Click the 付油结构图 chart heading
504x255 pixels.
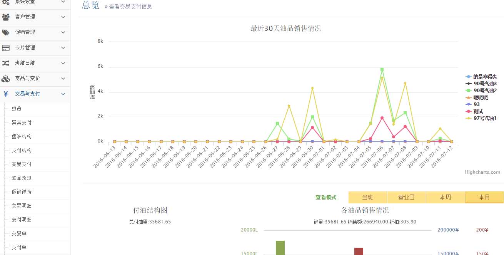pyautogui.click(x=150, y=210)
